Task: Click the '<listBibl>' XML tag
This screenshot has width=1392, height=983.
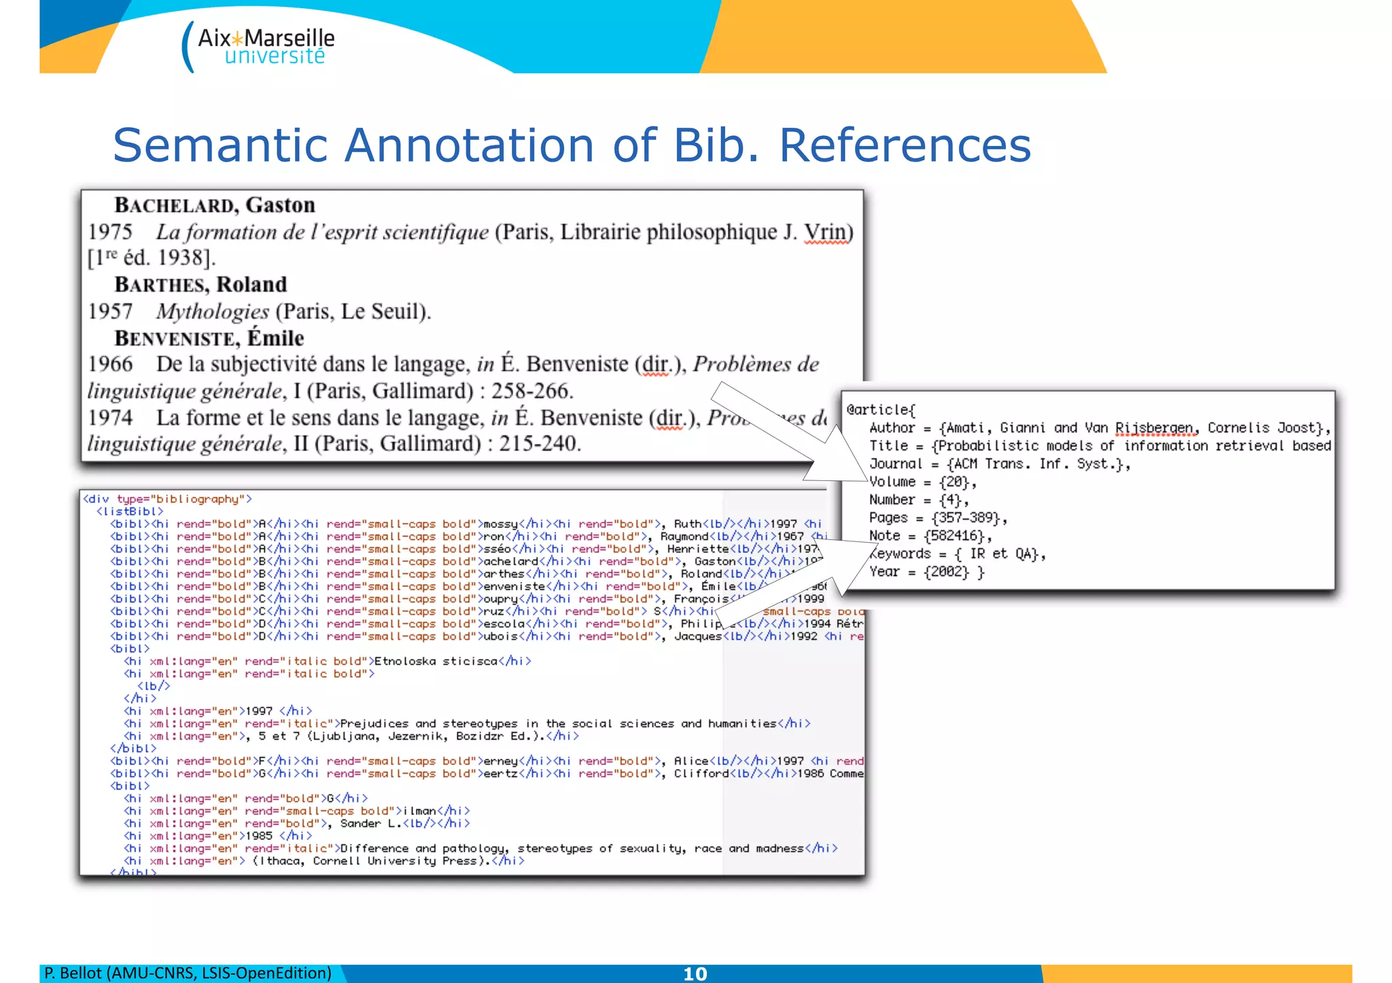Action: pos(130,511)
